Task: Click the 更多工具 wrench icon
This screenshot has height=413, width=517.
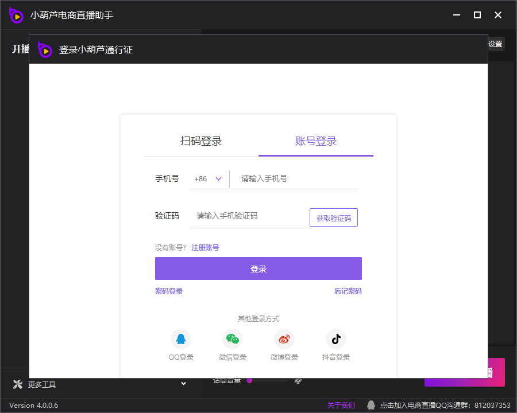Action: point(17,384)
